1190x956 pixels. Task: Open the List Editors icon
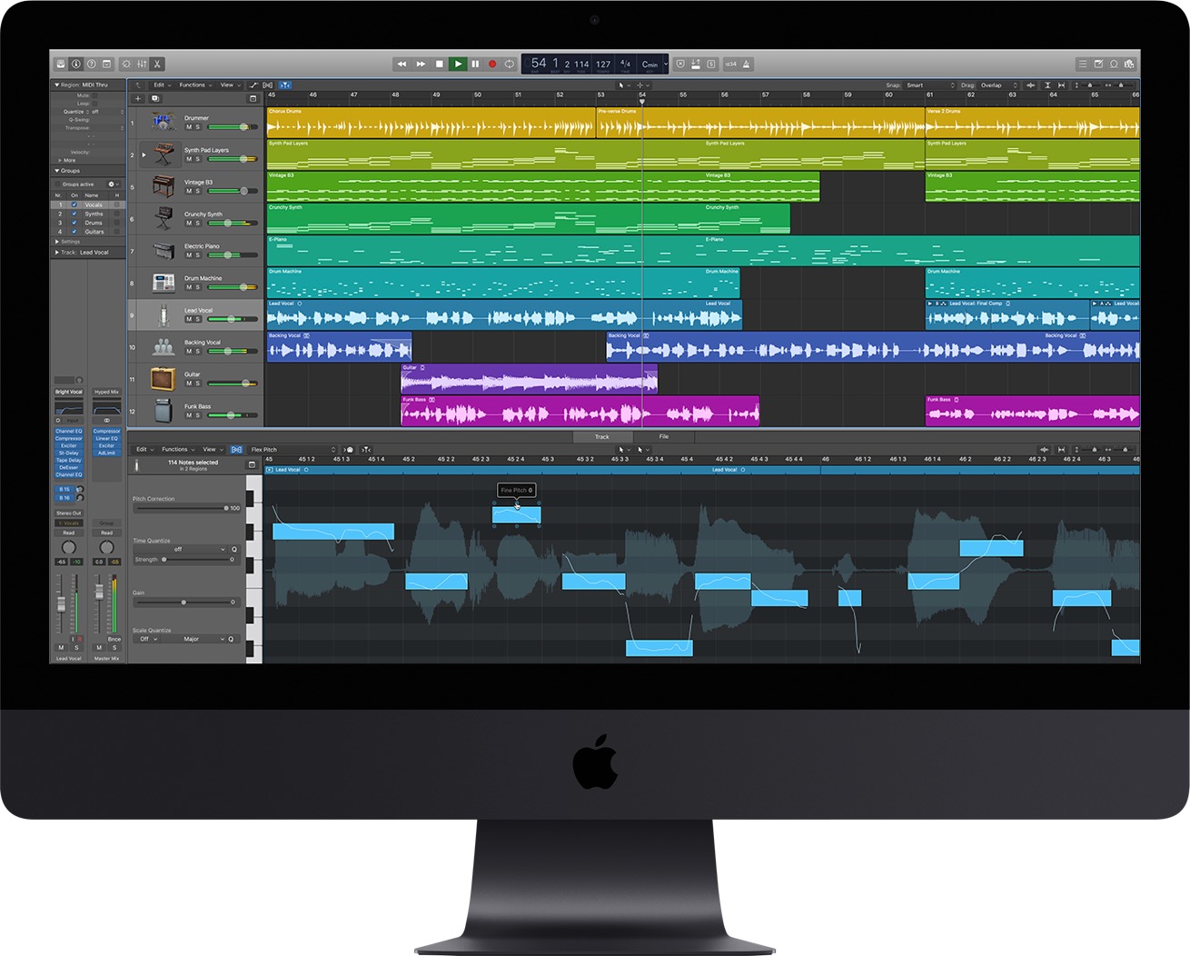click(1082, 65)
